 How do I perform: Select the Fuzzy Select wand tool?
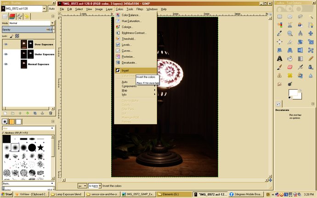(x=311, y=17)
